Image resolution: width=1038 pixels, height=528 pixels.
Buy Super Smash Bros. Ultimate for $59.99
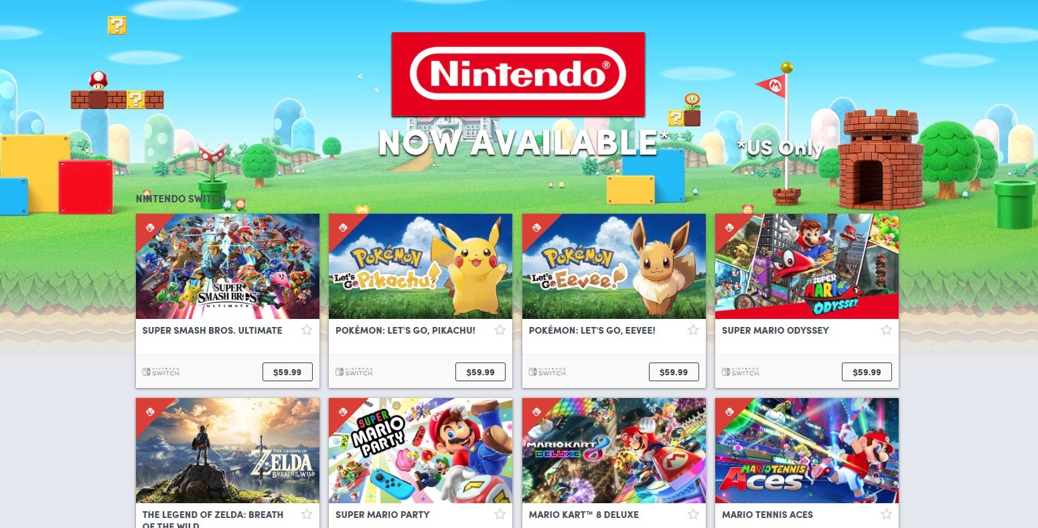(287, 372)
